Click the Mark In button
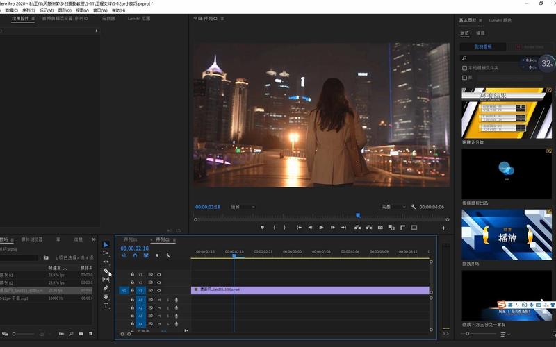Viewport: 556px width, 347px height. click(x=274, y=228)
